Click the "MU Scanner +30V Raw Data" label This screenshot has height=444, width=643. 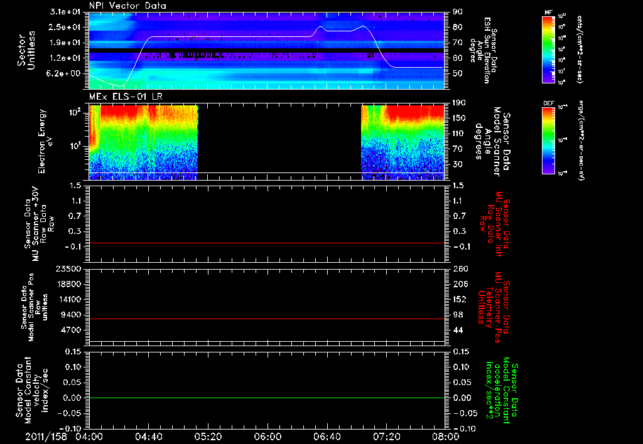point(38,224)
